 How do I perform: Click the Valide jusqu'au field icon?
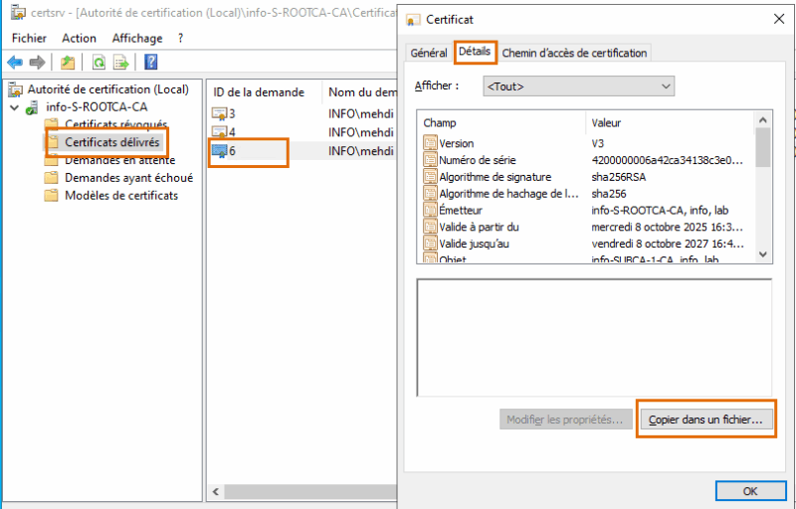[x=430, y=244]
